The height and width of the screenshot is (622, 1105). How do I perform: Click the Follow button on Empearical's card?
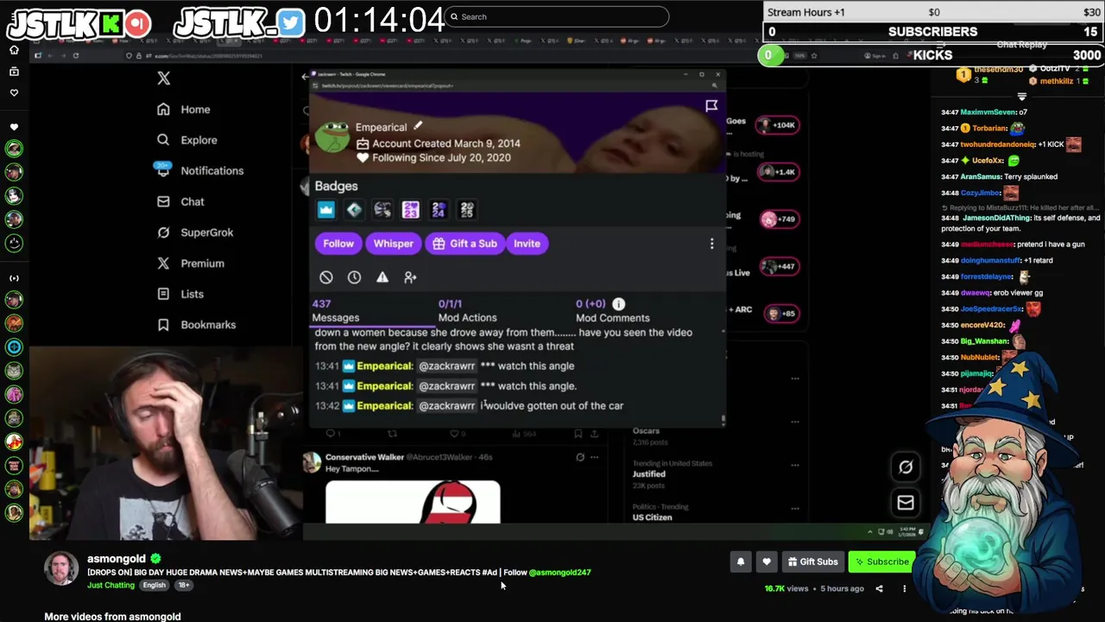[338, 244]
